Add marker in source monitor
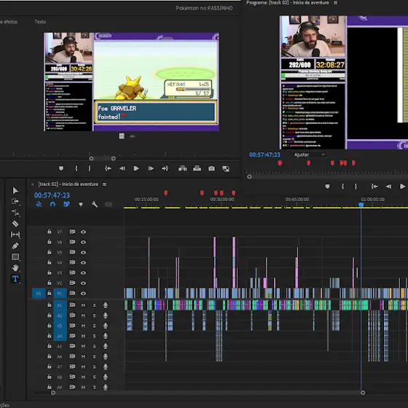 [x=61, y=168]
